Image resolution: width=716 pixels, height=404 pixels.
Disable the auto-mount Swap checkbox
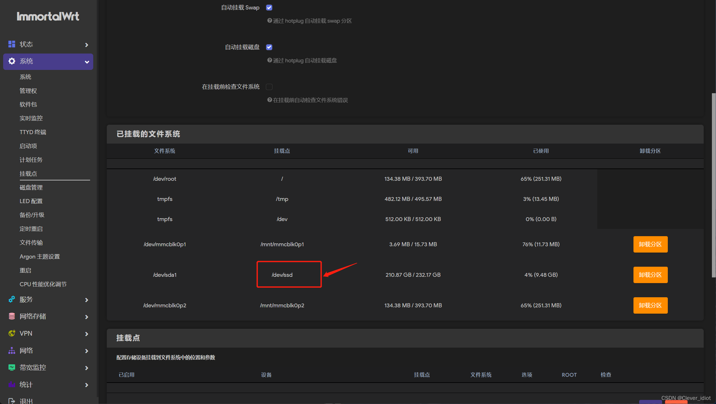click(x=269, y=8)
